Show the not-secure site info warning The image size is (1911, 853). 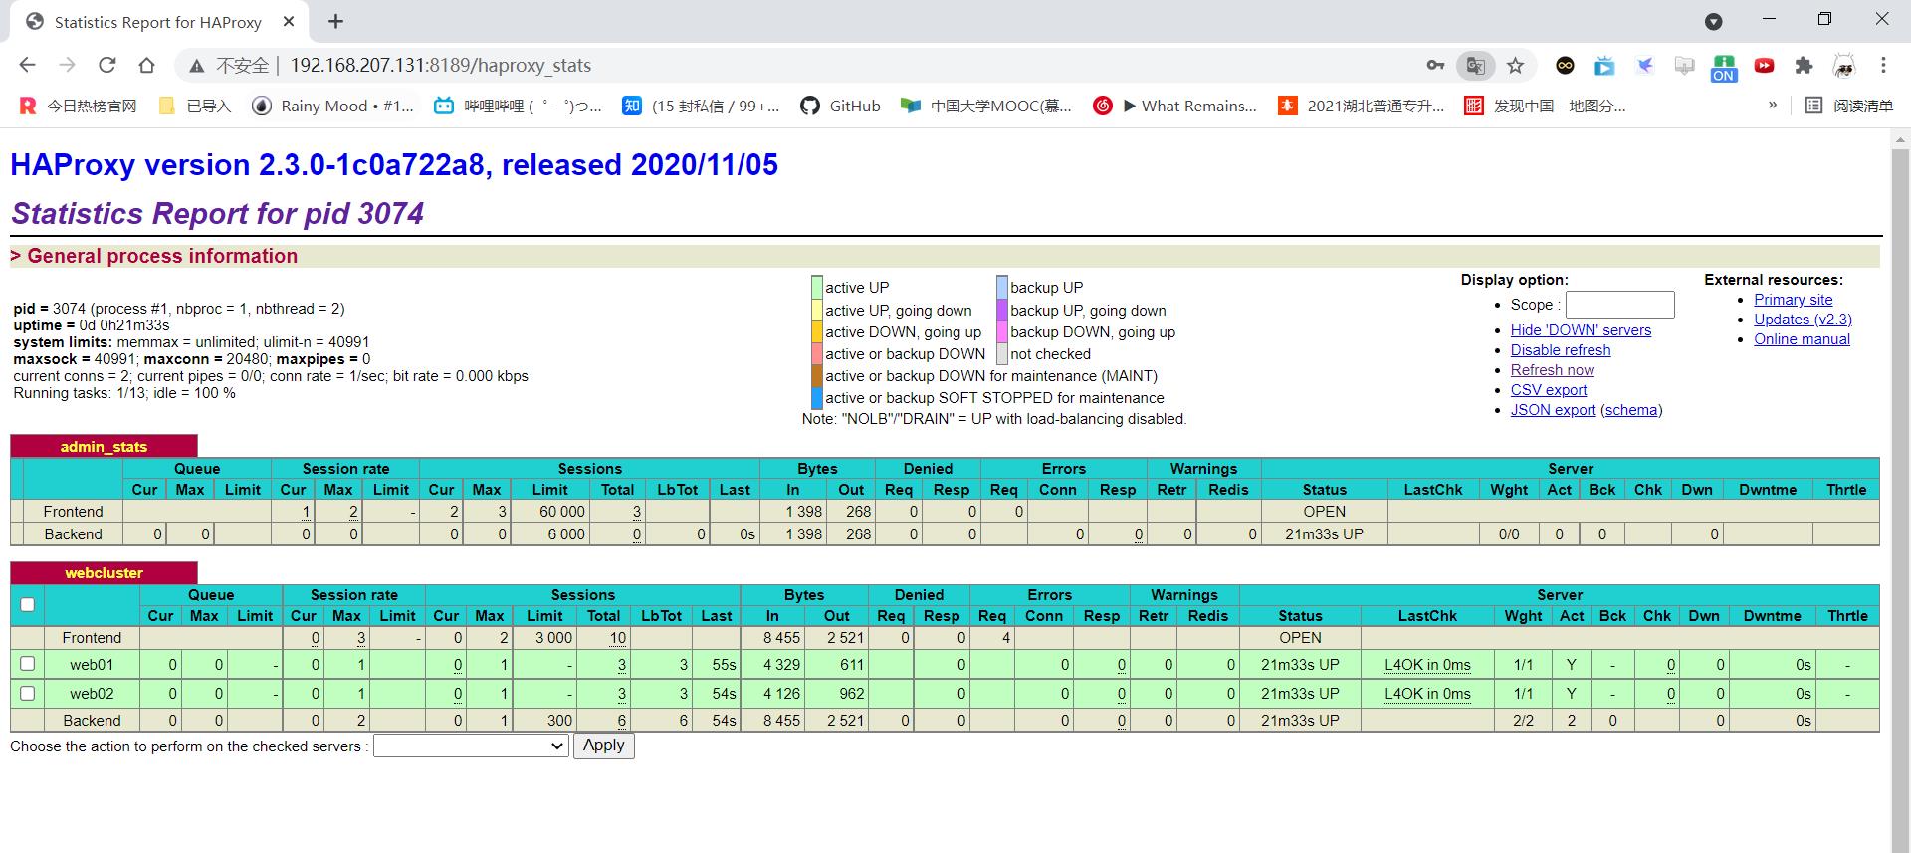(229, 66)
